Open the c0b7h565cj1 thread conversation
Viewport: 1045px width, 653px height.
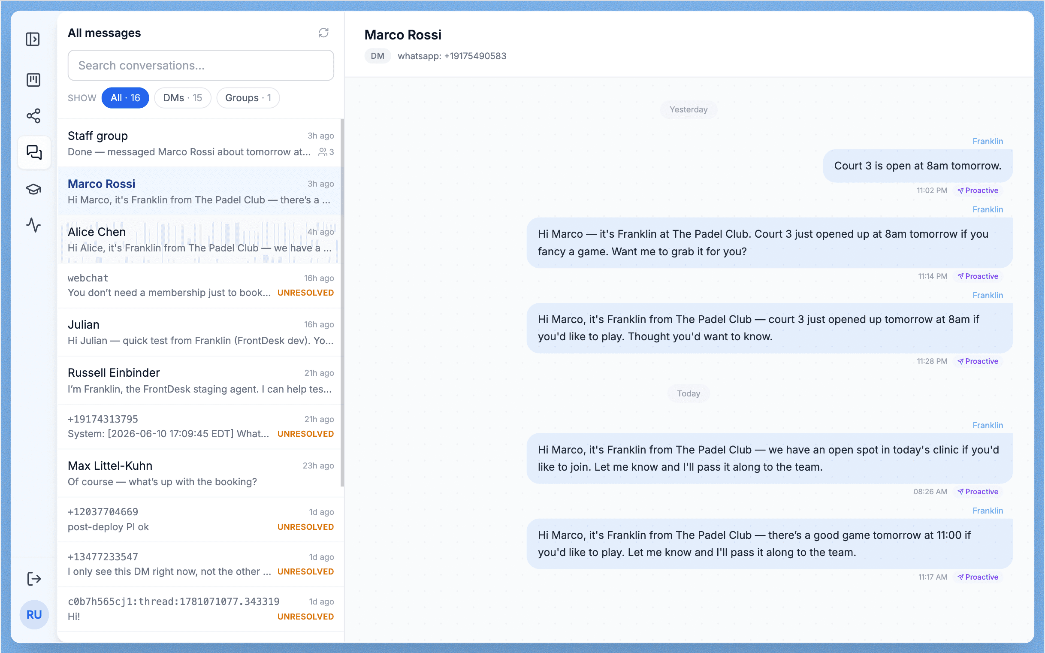(199, 609)
